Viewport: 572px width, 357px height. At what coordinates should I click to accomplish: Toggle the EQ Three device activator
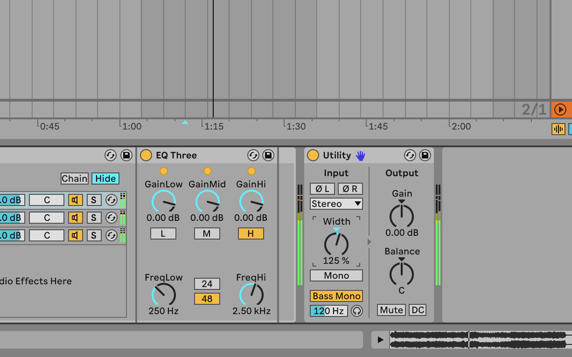pyautogui.click(x=145, y=155)
